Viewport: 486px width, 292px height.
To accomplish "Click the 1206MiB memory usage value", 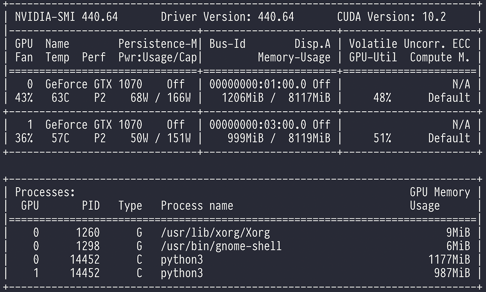I will [243, 98].
